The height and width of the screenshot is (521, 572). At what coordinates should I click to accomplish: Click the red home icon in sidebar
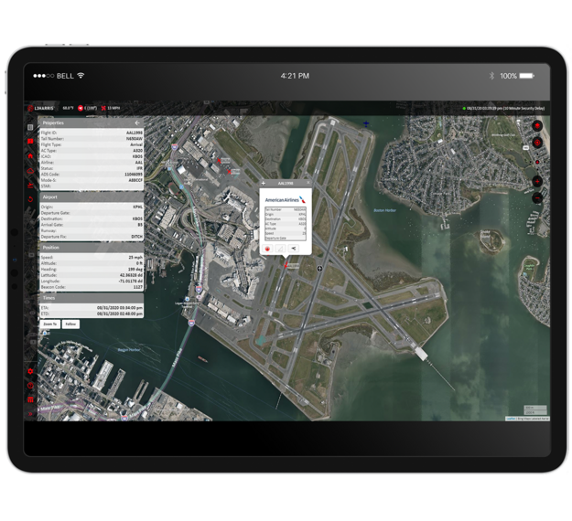pyautogui.click(x=30, y=156)
